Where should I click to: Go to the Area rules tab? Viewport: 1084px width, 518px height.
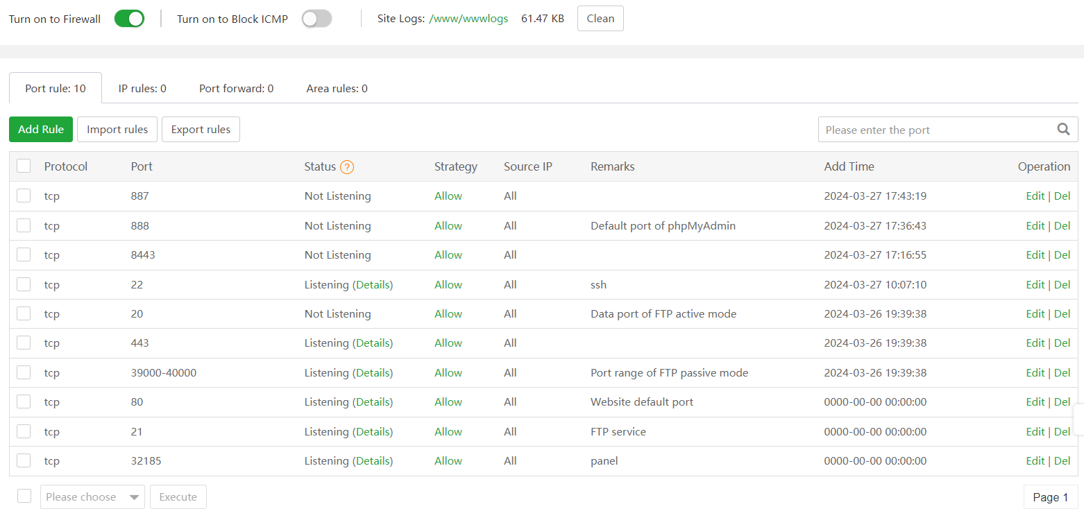point(337,89)
